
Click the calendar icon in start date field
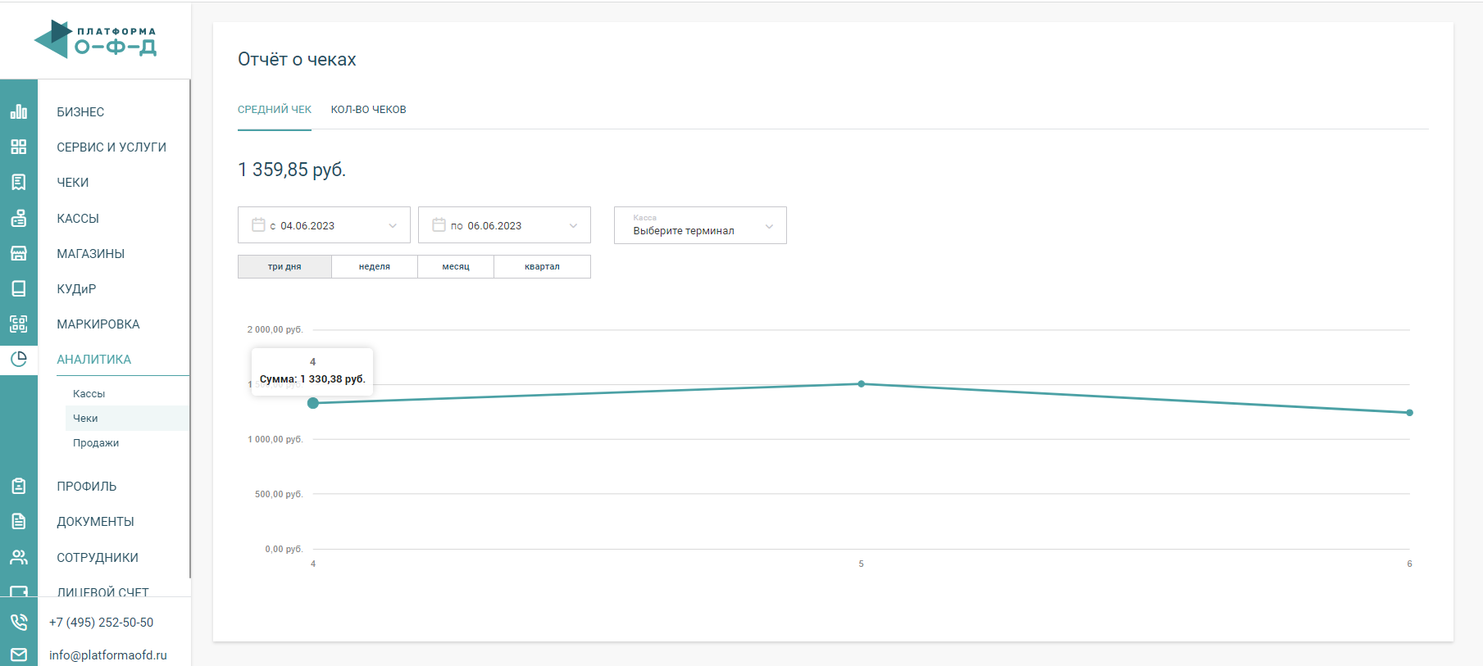[258, 224]
